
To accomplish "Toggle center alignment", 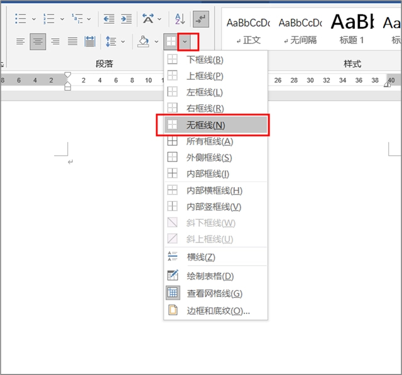I will coord(38,41).
